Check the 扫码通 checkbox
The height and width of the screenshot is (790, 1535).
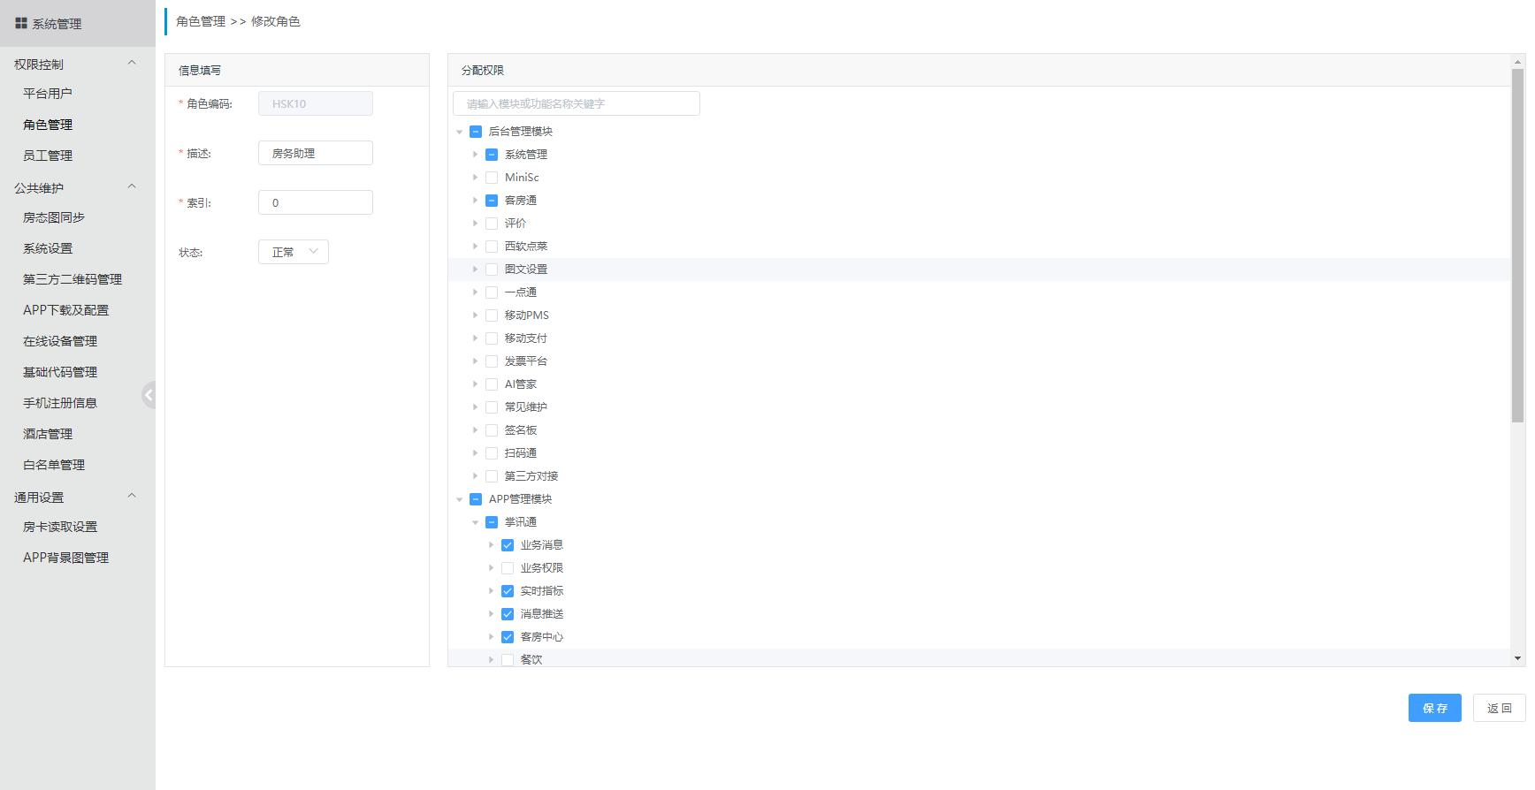(492, 453)
